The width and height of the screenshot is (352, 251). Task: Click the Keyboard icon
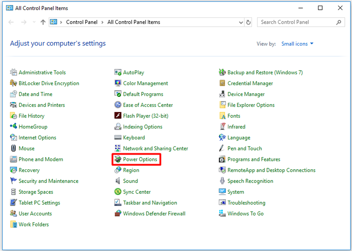pyautogui.click(x=118, y=137)
